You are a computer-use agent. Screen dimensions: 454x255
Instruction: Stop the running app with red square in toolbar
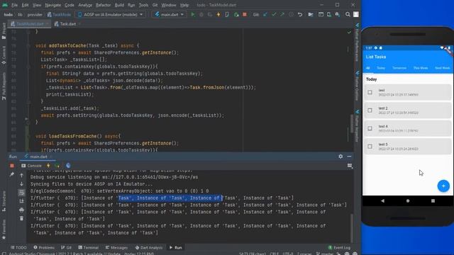245,14
